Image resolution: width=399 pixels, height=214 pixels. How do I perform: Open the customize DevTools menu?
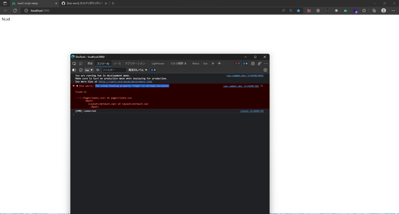click(x=266, y=63)
